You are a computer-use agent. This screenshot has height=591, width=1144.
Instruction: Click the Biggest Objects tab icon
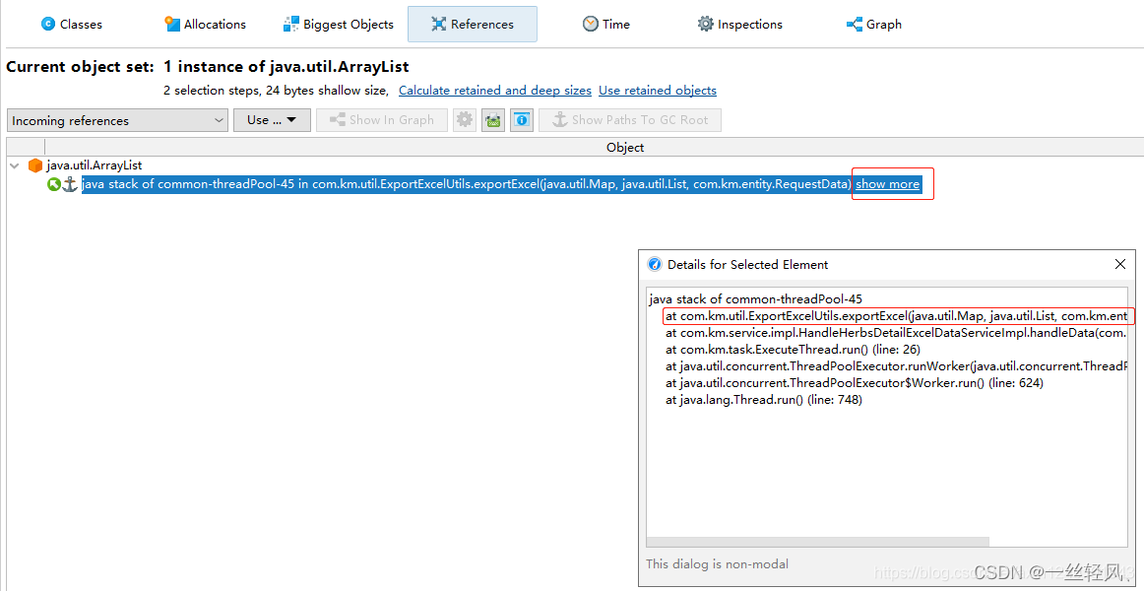[x=291, y=24]
